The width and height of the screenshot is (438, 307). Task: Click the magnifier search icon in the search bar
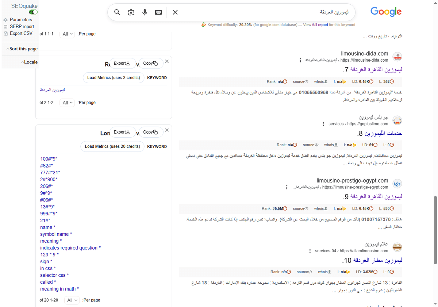click(117, 12)
